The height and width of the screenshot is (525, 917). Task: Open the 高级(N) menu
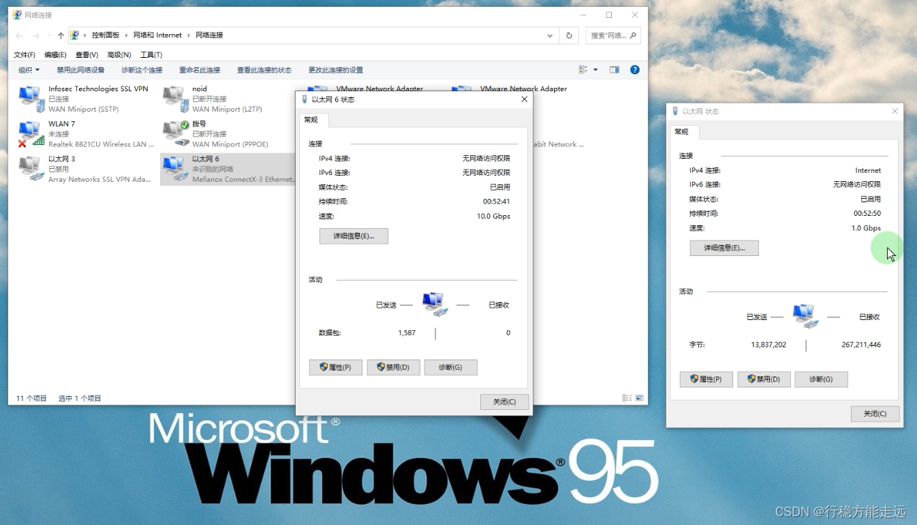[119, 54]
